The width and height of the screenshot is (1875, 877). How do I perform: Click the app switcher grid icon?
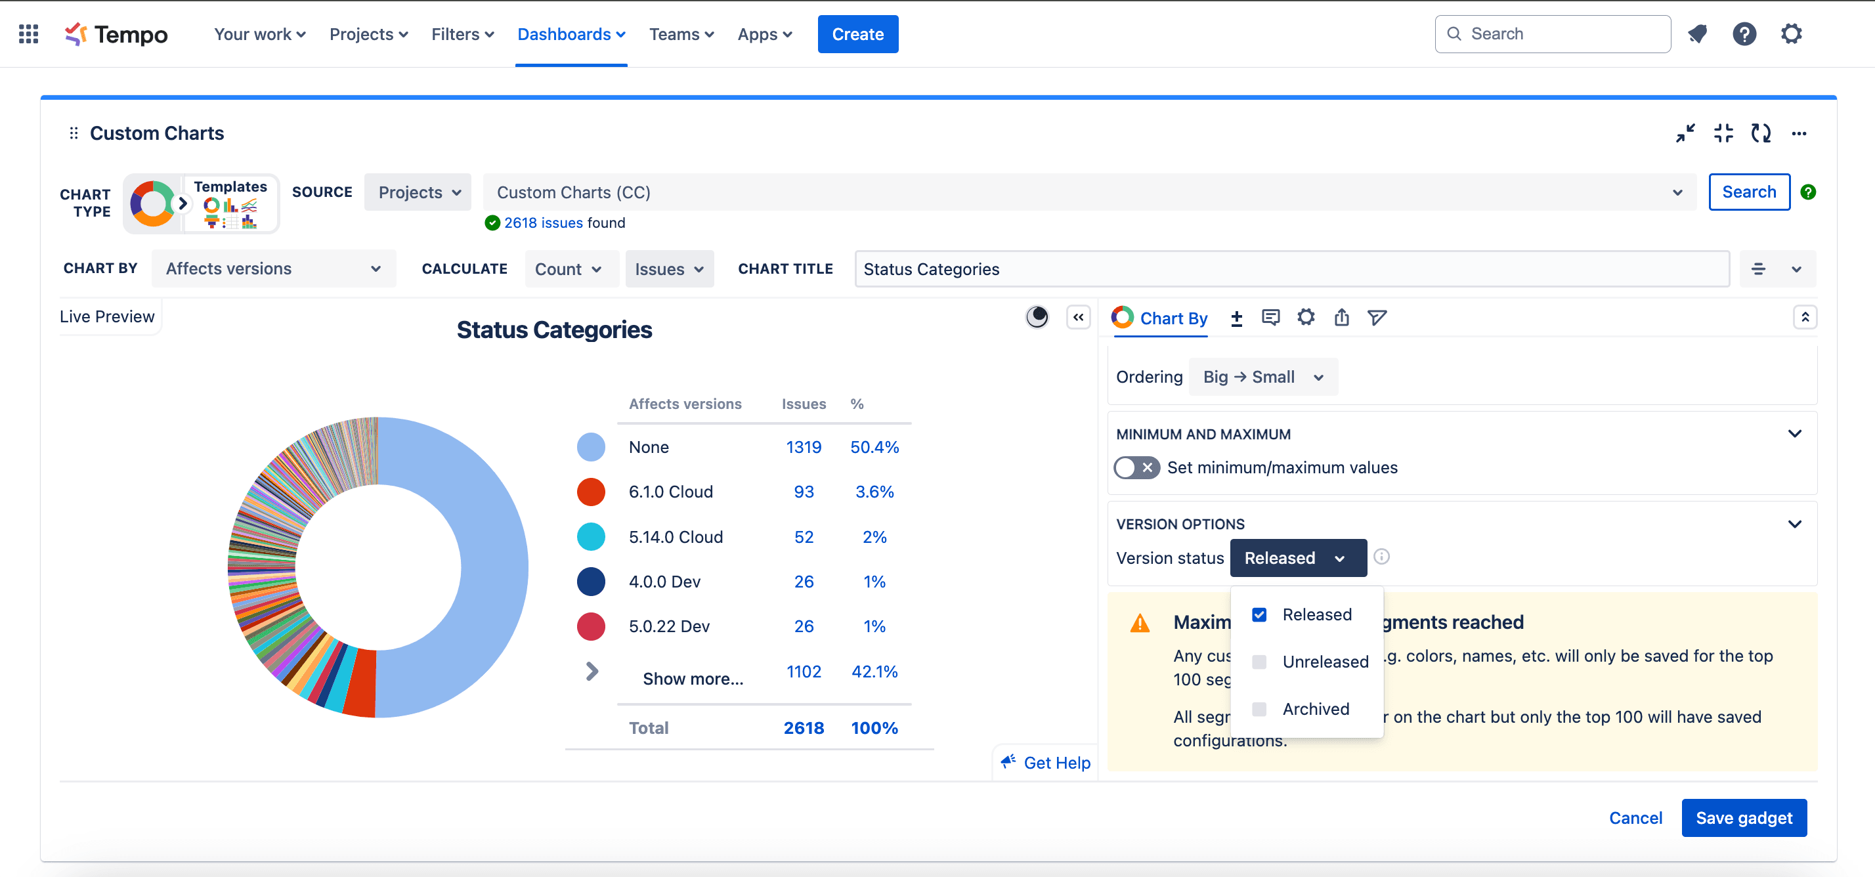coord(28,34)
